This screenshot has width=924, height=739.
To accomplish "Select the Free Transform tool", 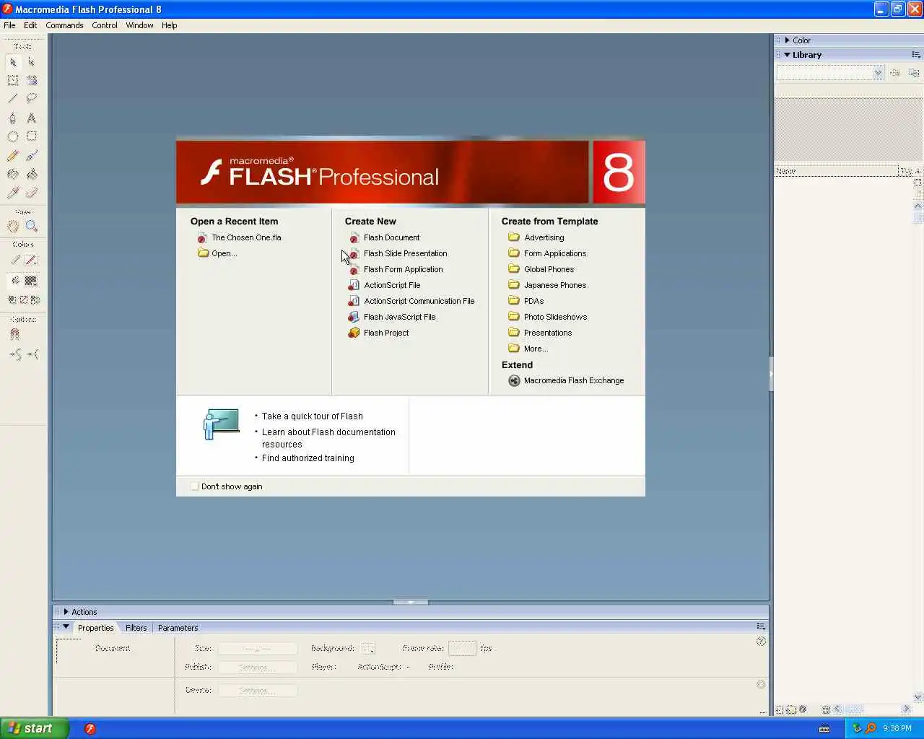I will [13, 80].
